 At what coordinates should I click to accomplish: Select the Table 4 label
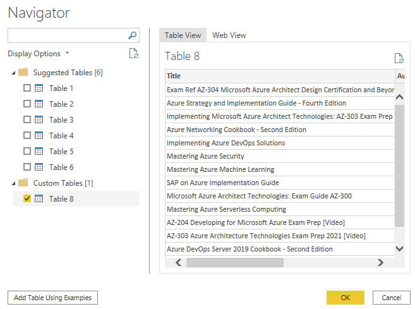(x=61, y=136)
